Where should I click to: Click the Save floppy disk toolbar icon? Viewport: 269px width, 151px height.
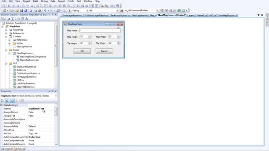click(x=21, y=10)
